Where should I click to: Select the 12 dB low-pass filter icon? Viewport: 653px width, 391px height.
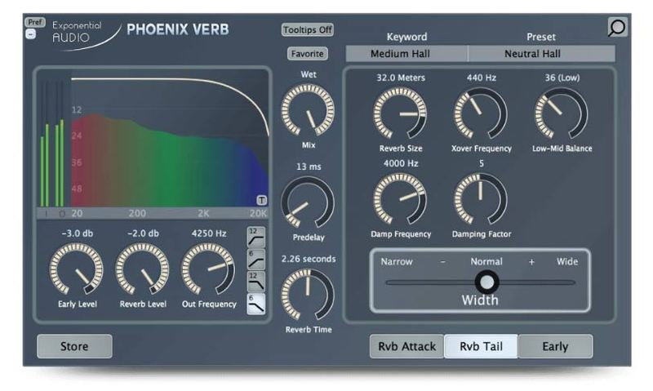(255, 282)
